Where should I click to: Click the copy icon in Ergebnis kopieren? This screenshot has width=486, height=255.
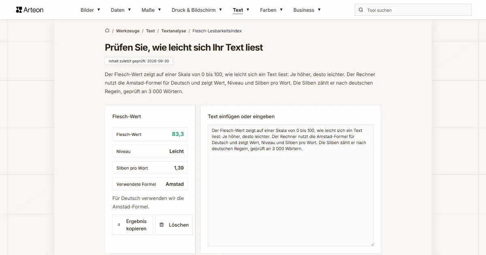tap(119, 225)
